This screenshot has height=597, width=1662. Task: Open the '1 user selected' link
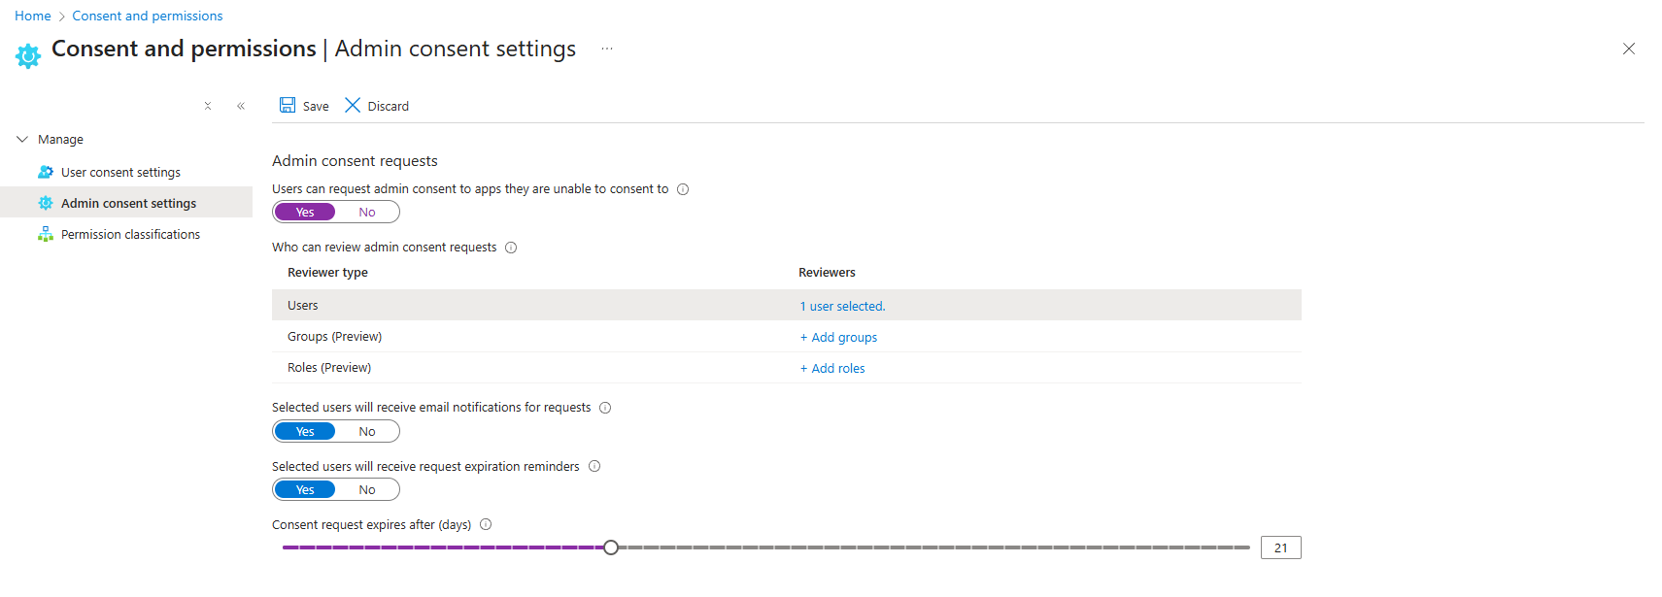click(x=842, y=307)
